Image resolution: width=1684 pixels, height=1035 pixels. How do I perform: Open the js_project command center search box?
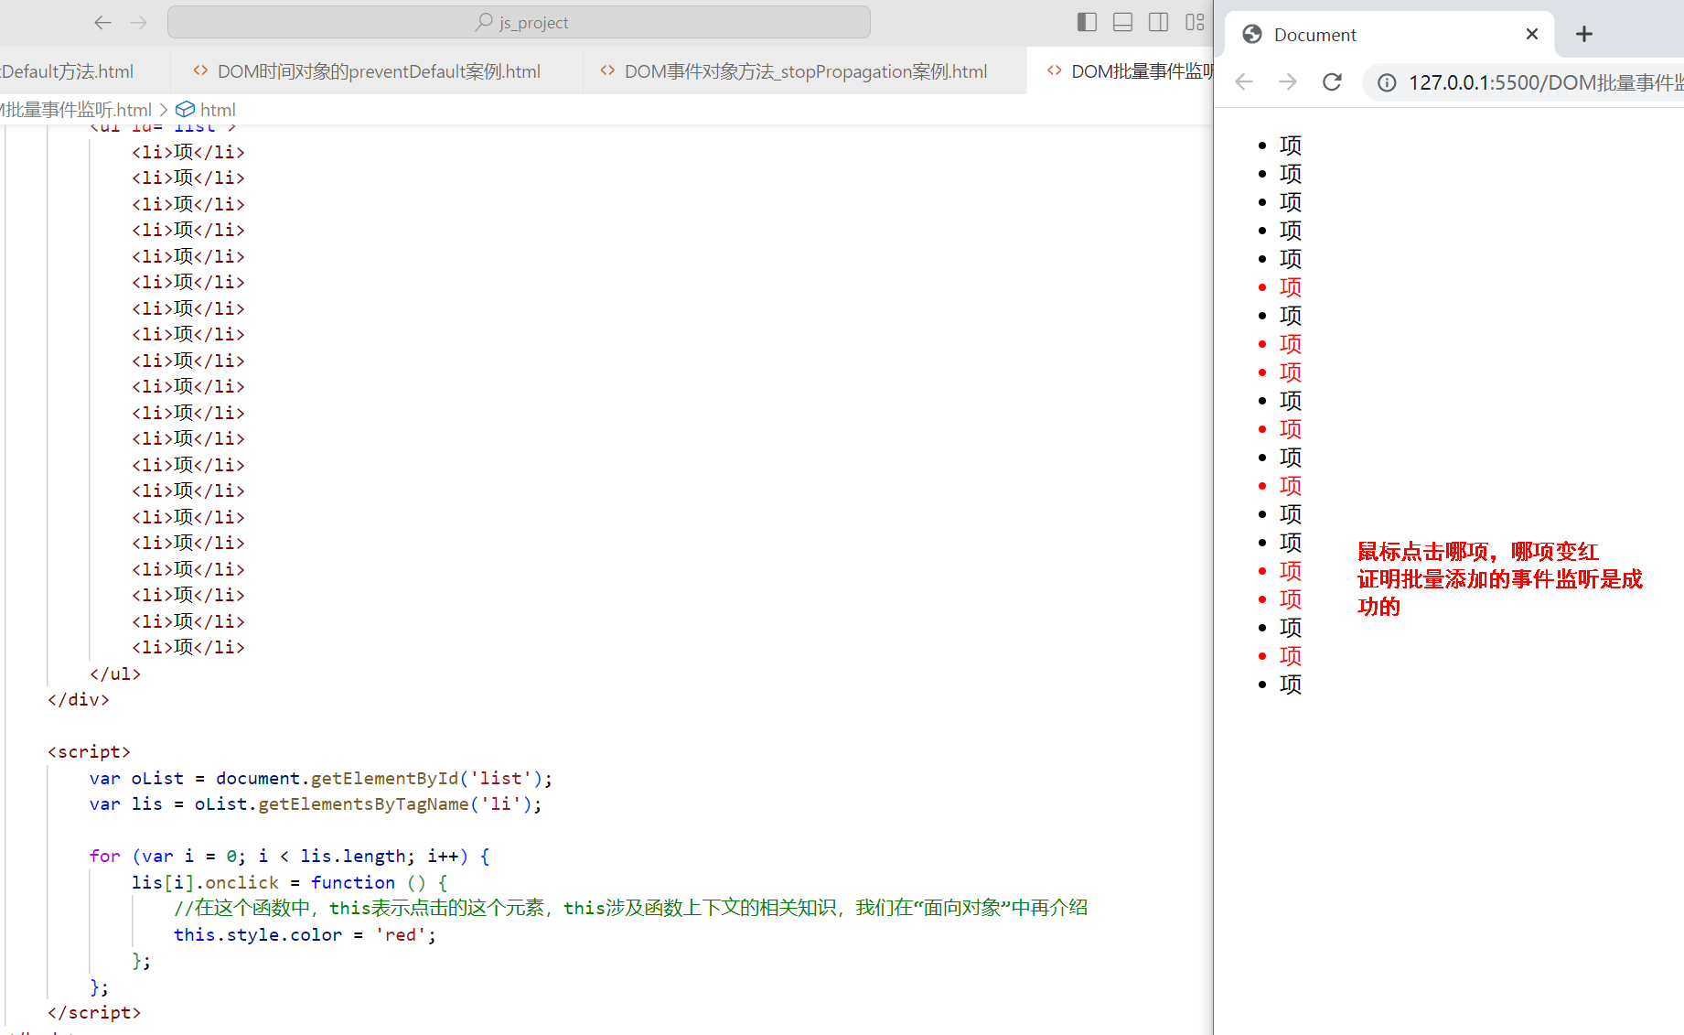(519, 23)
